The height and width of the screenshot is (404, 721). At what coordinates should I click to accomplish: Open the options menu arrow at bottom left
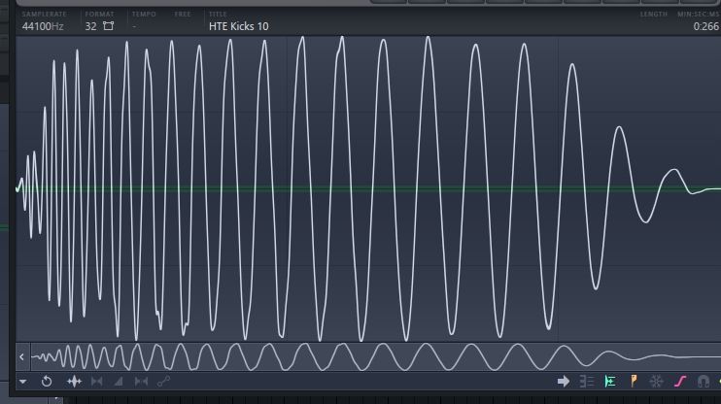(22, 382)
